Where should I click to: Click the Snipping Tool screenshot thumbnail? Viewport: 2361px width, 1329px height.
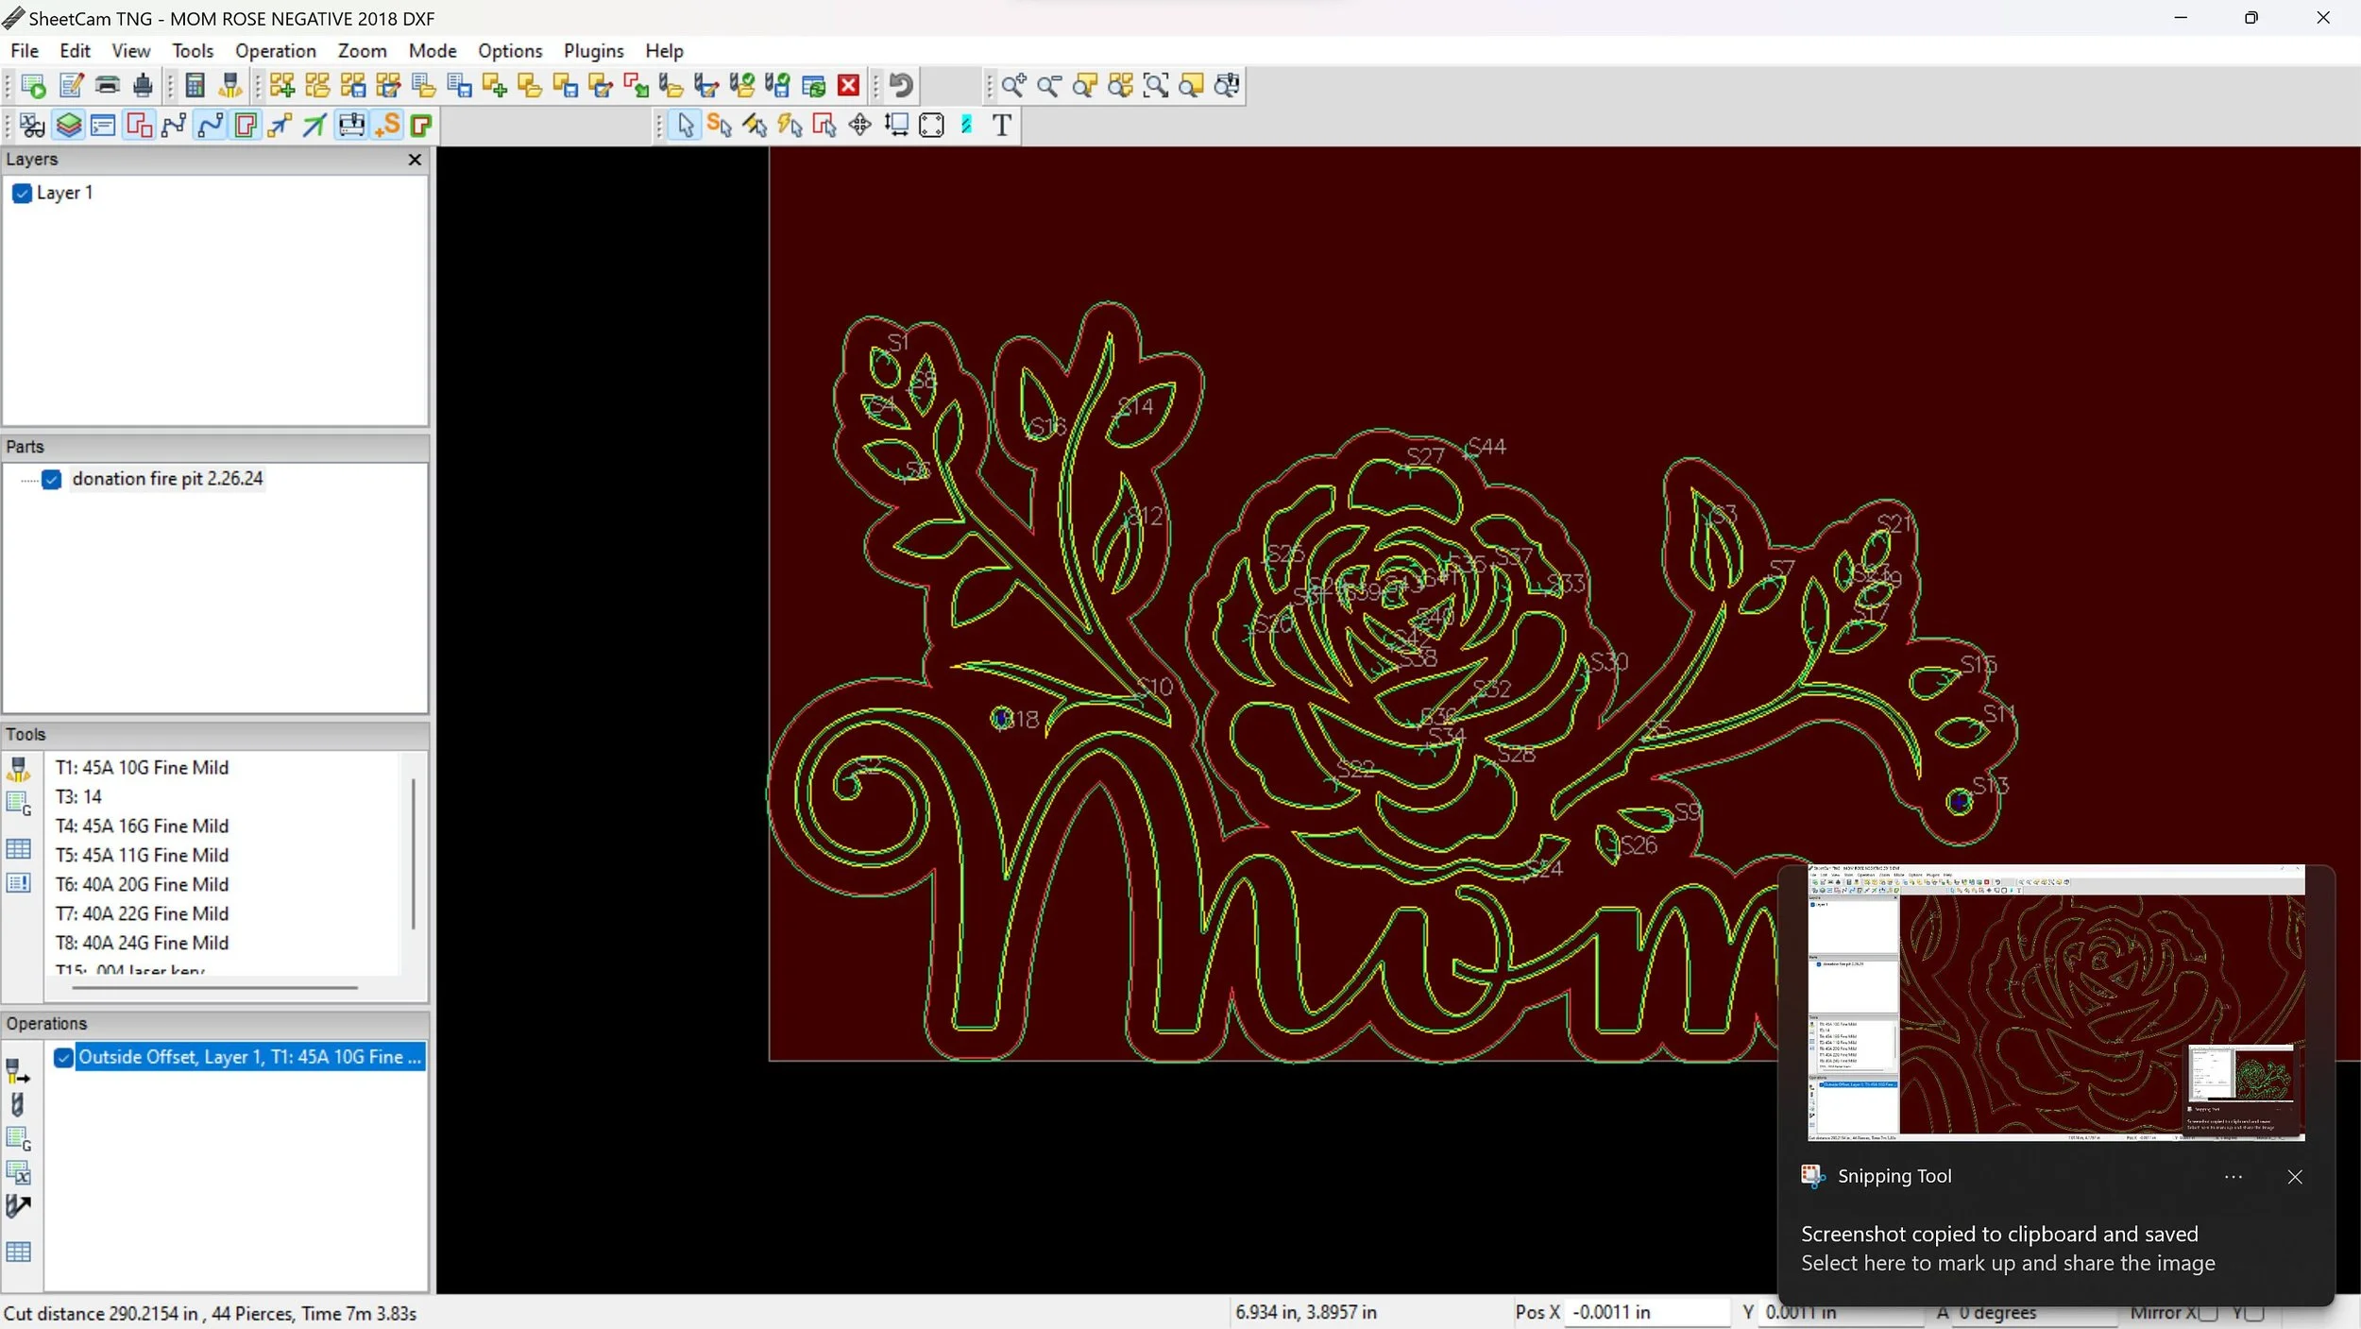pyautogui.click(x=2055, y=1001)
